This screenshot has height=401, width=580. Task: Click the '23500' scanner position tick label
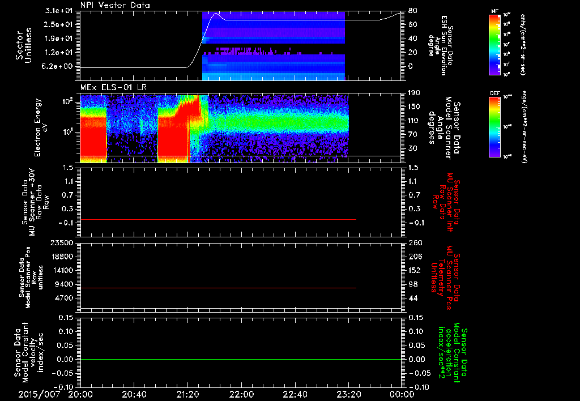coord(61,242)
